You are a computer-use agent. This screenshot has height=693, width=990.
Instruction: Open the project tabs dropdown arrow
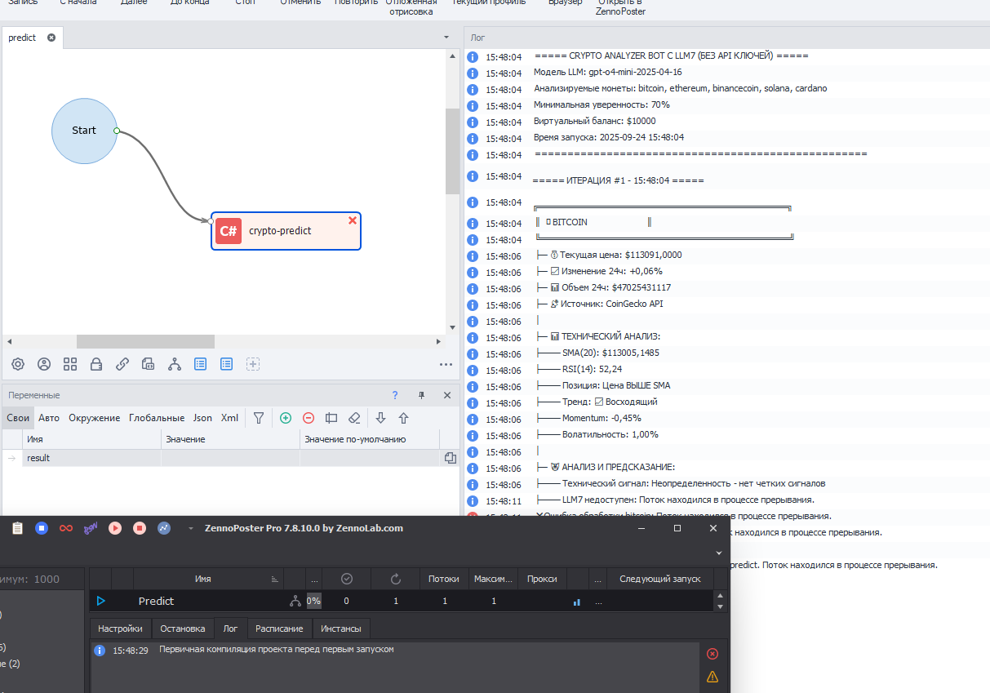[x=446, y=38]
